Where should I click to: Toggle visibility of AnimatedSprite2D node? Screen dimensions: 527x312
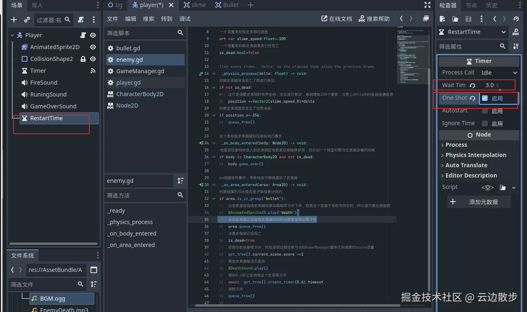click(93, 47)
